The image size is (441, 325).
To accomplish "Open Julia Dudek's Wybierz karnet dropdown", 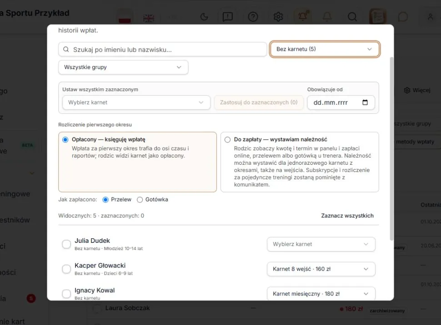I will click(321, 244).
